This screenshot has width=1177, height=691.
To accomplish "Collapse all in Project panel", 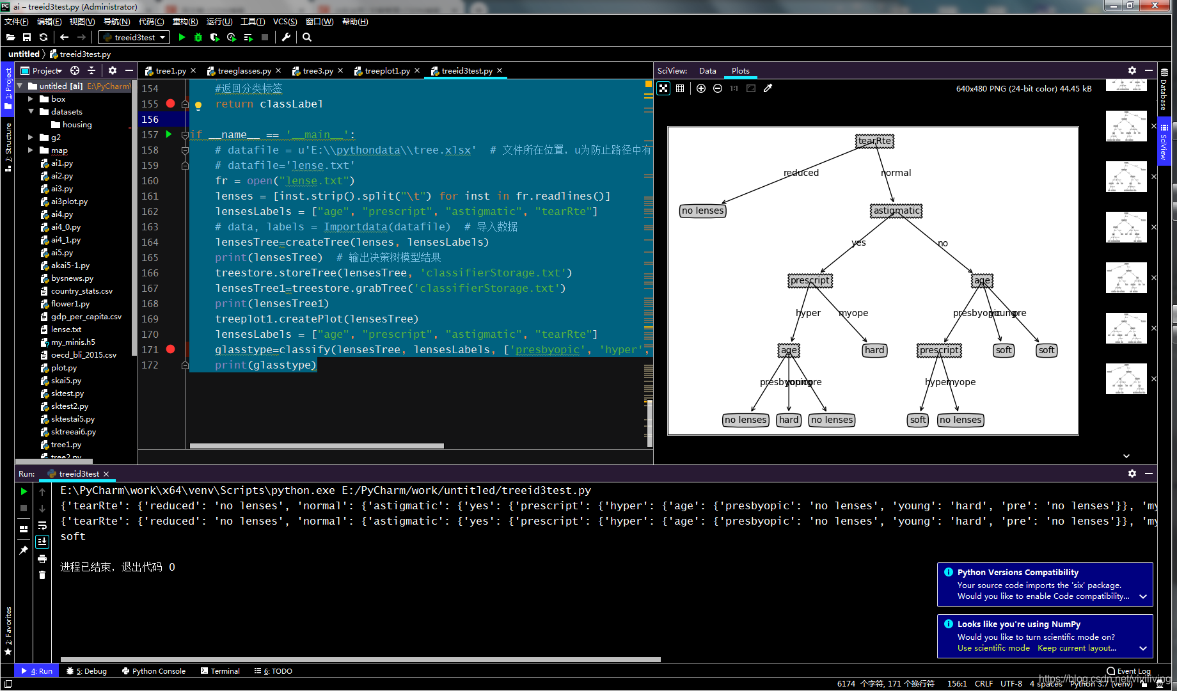I will 91,70.
